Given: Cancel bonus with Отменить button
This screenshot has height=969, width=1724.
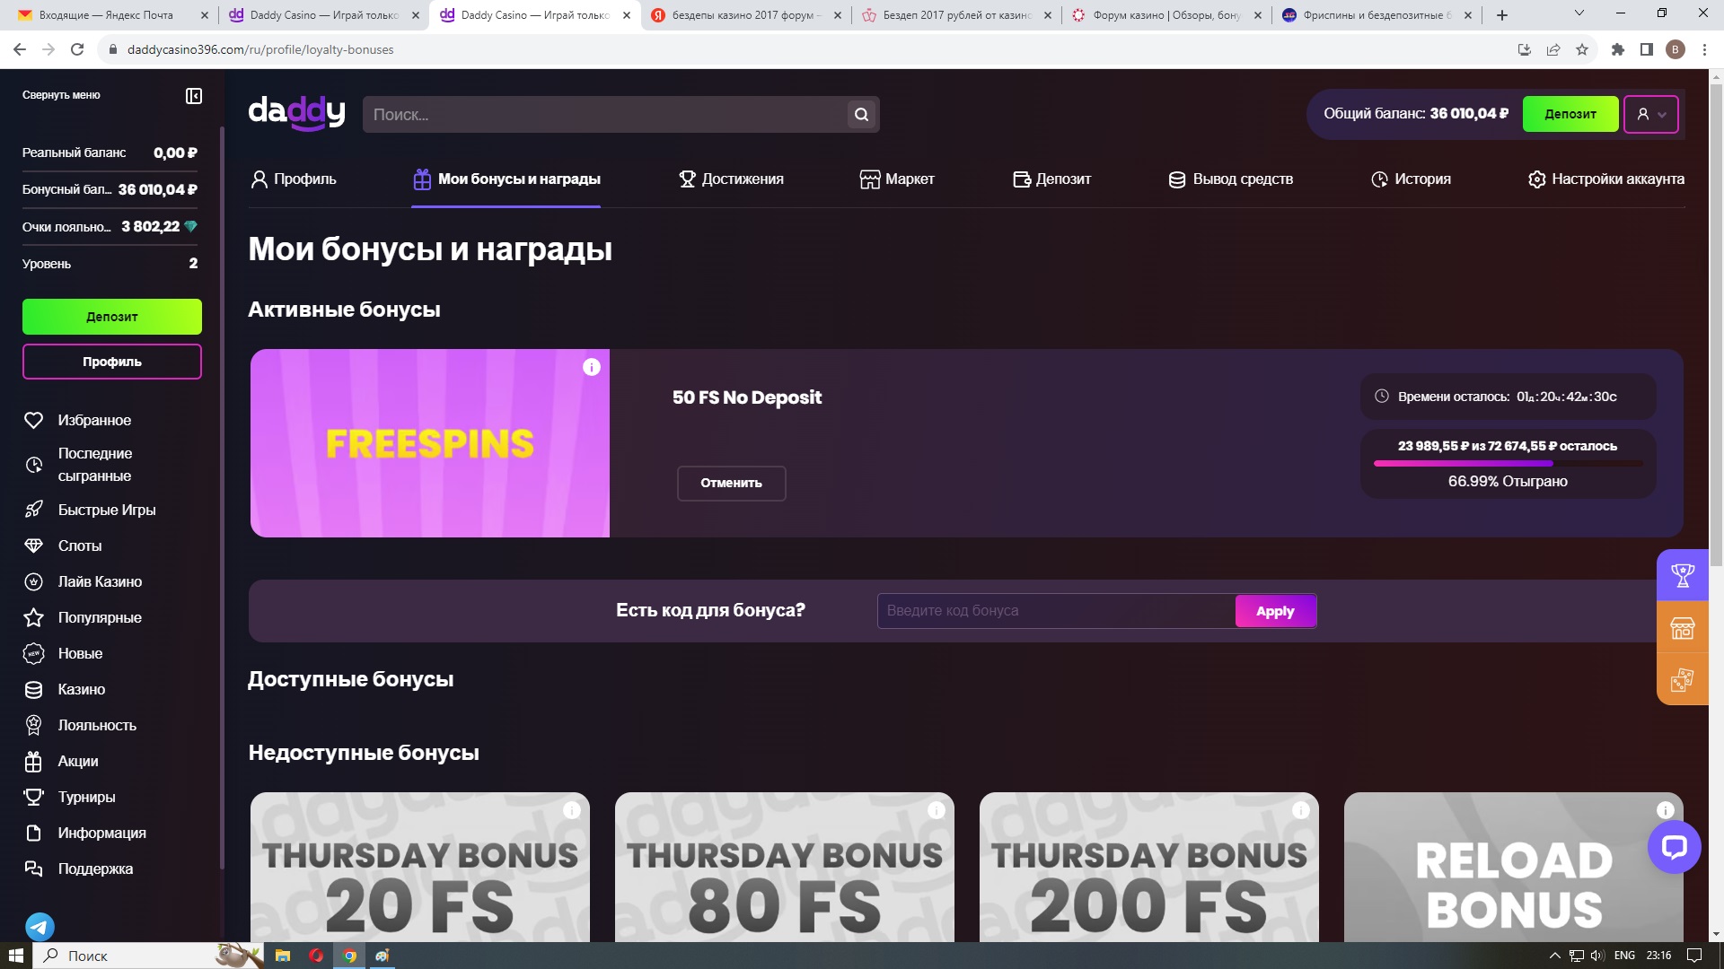Looking at the screenshot, I should click(x=731, y=483).
